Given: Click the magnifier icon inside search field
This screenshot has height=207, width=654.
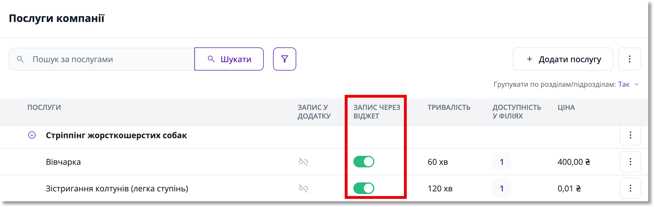Looking at the screenshot, I should click(20, 59).
